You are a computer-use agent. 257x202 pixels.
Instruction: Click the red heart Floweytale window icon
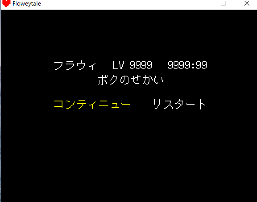pyautogui.click(x=6, y=4)
